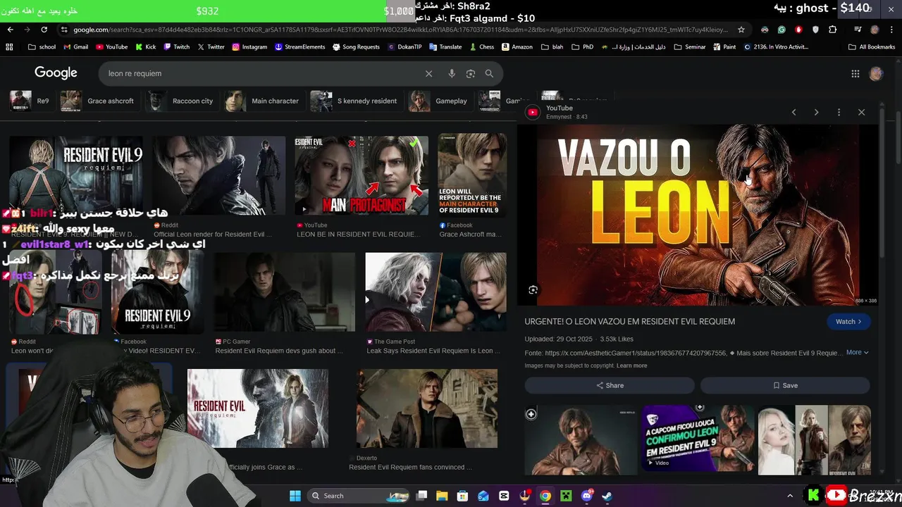Open Discord from the taskbar
Viewport: 902px width, 507px height.
(x=587, y=496)
